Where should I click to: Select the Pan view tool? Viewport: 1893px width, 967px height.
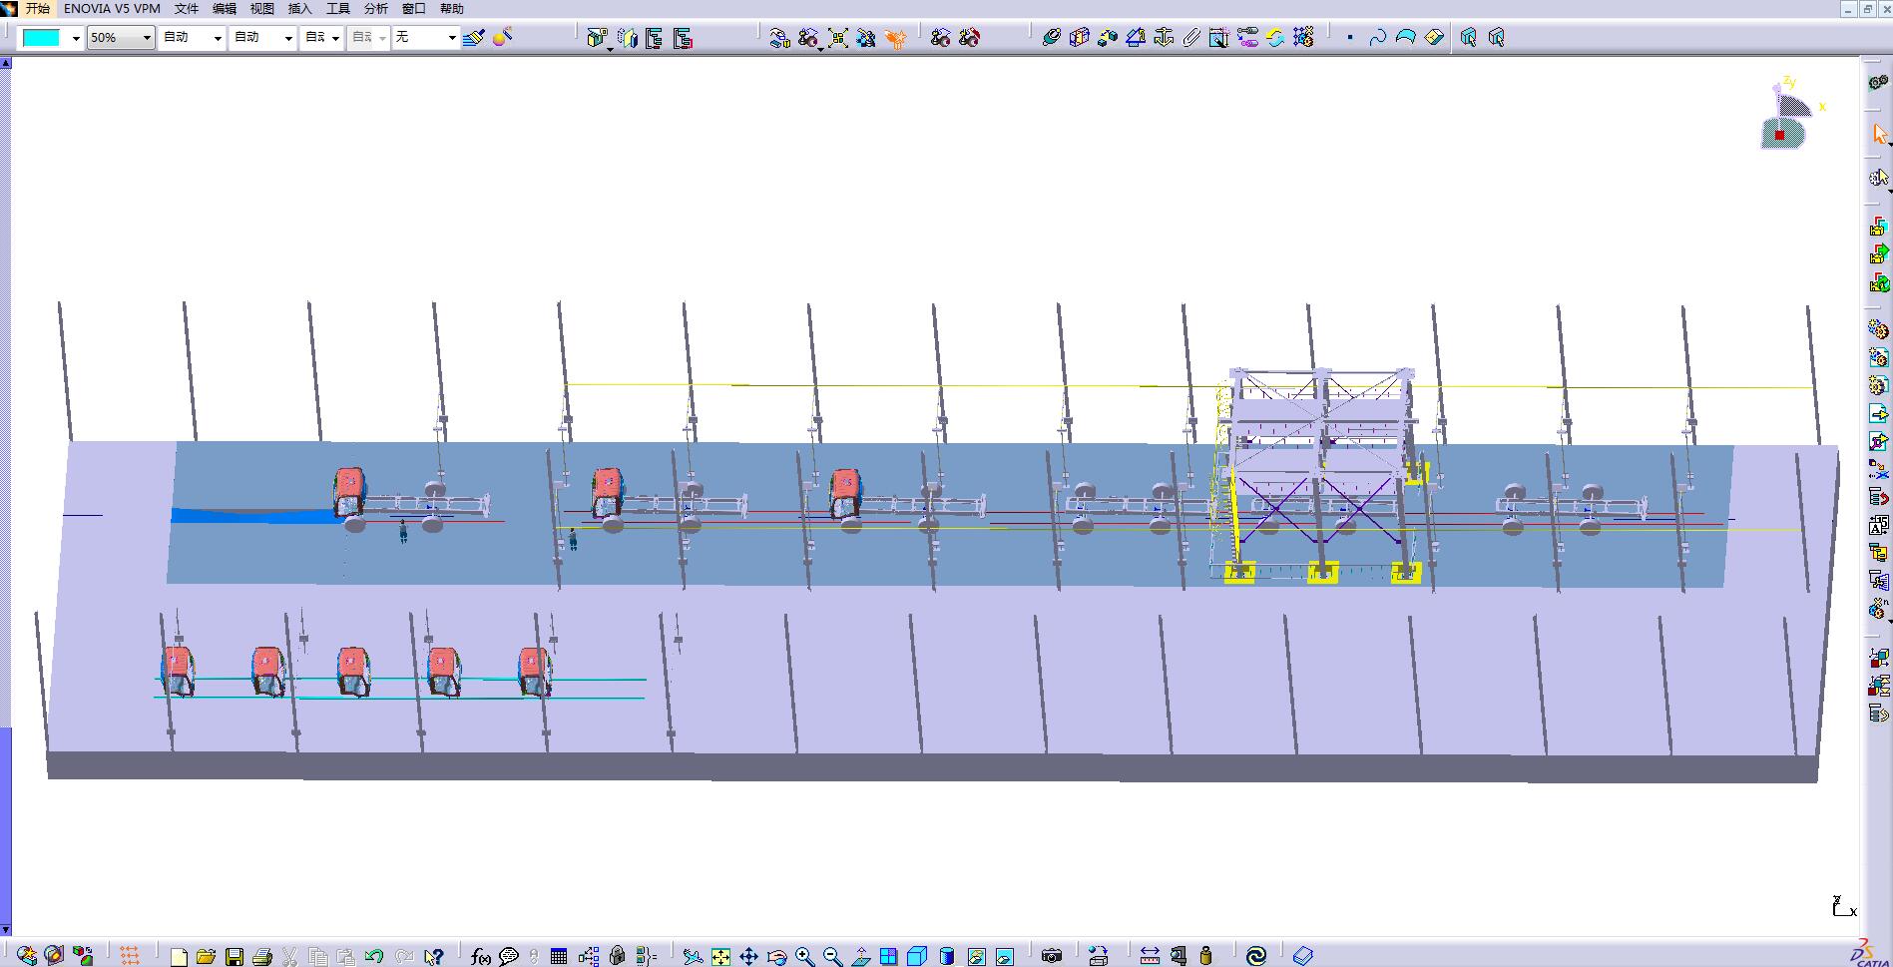[748, 956]
